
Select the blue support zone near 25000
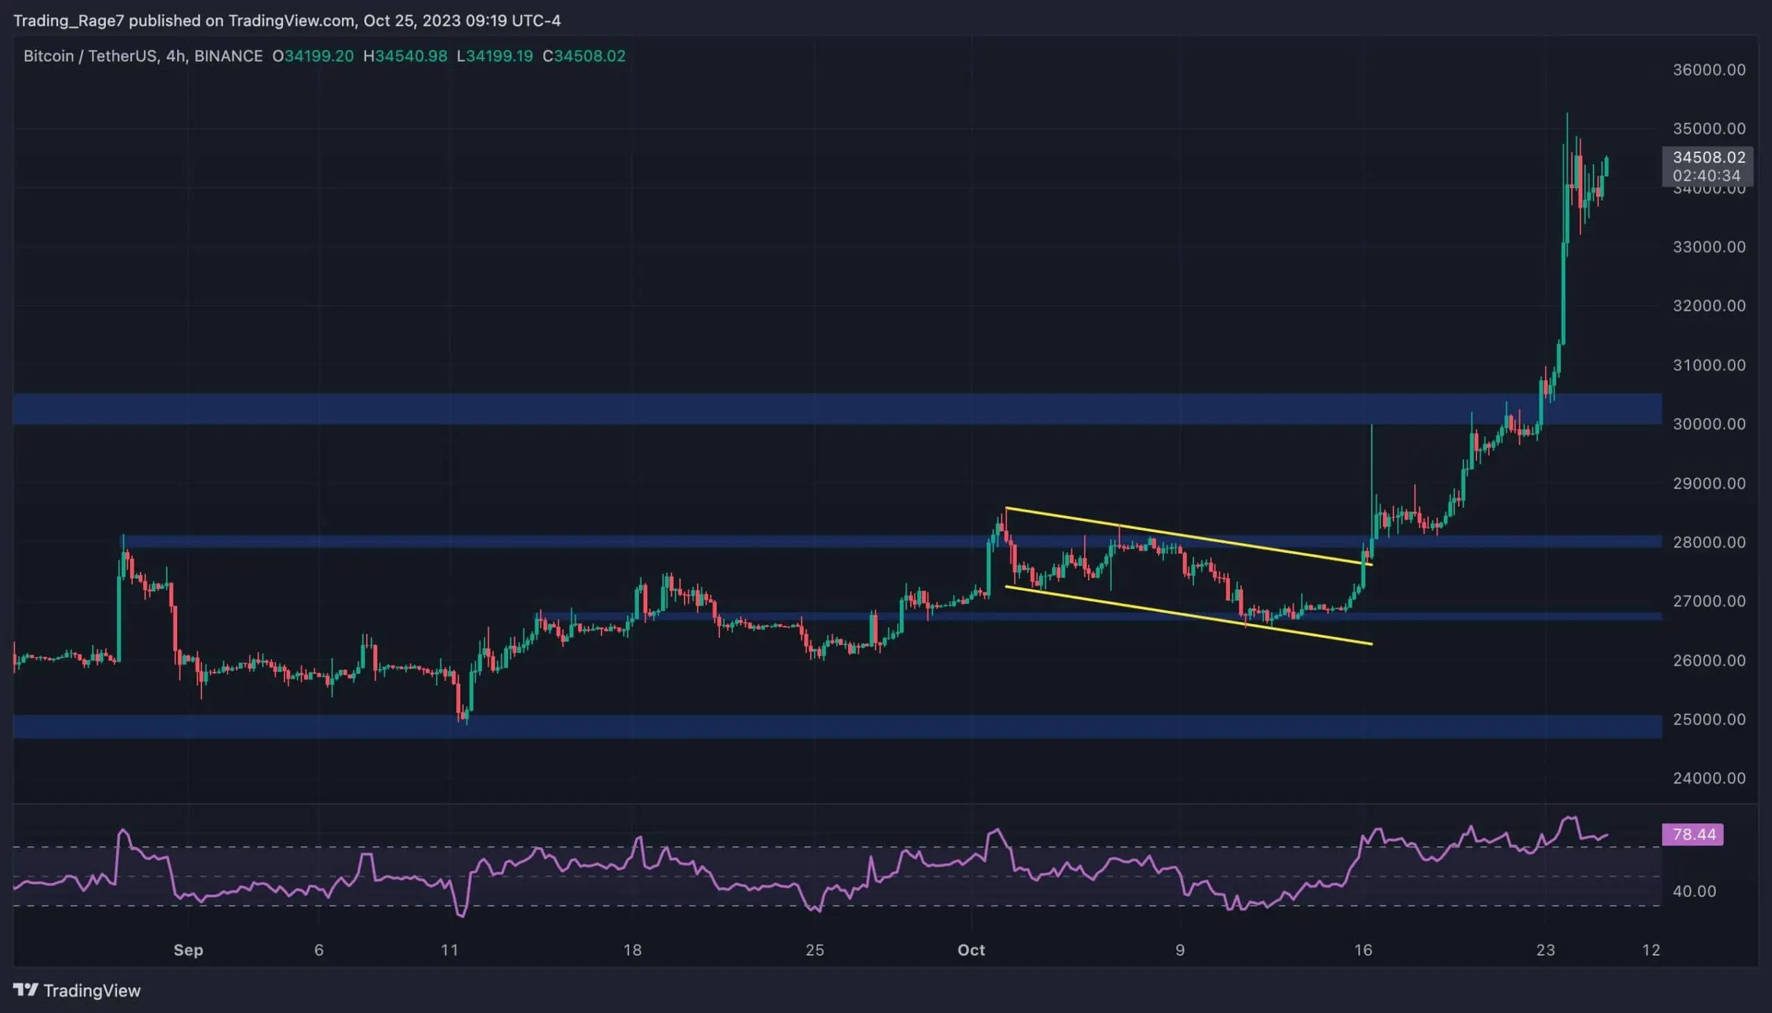838,726
